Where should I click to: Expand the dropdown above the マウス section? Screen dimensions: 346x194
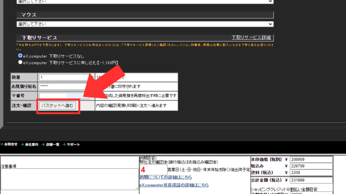tap(145, 2)
